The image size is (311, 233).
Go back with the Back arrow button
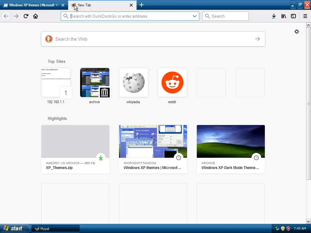6,16
